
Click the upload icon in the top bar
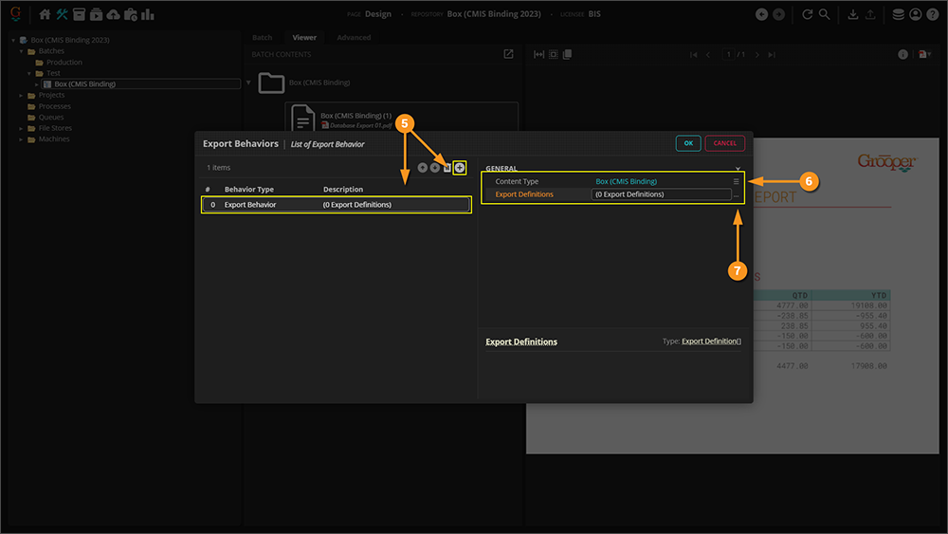click(870, 14)
